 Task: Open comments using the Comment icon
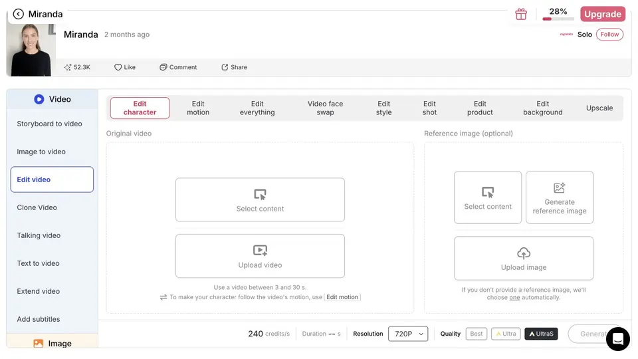click(163, 67)
